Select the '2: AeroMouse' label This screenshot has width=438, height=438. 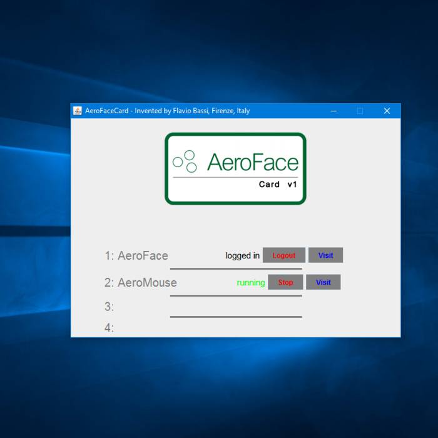click(141, 283)
